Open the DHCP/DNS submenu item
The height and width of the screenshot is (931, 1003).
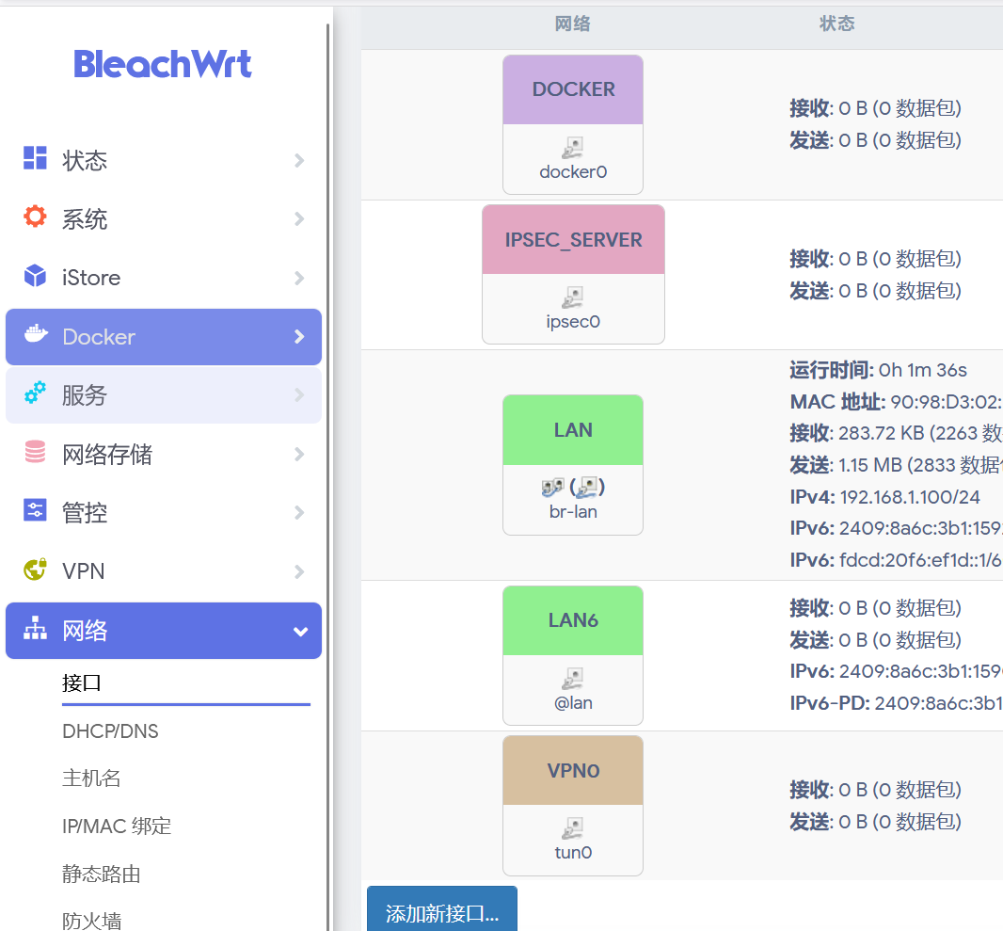pos(110,731)
